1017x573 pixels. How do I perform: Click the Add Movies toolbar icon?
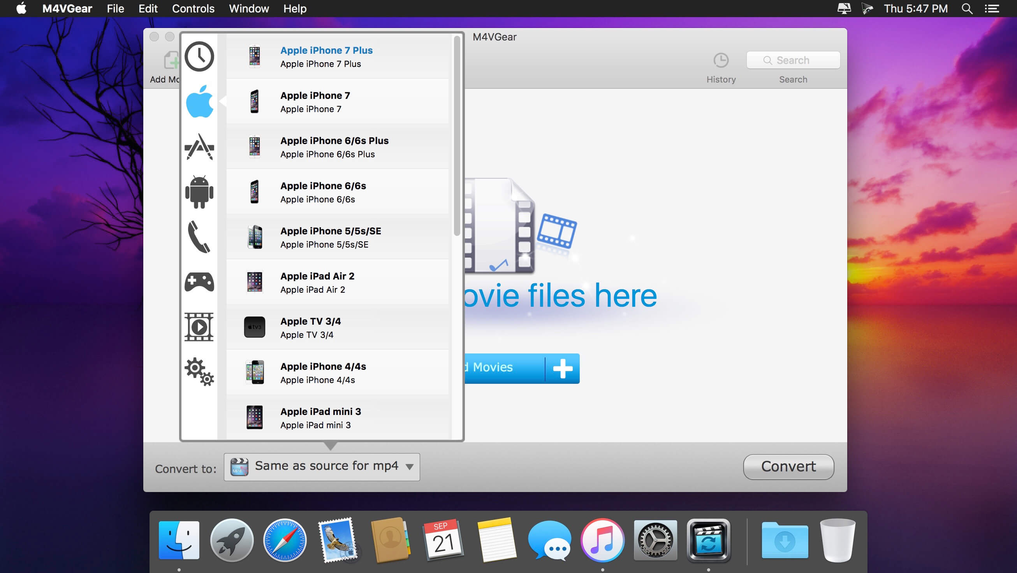click(x=171, y=60)
